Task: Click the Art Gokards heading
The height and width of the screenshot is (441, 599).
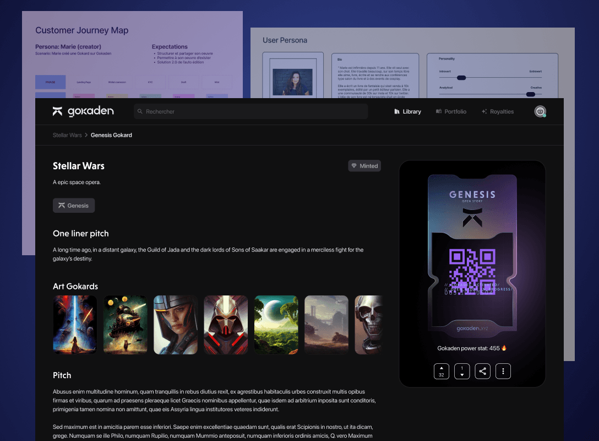Action: pyautogui.click(x=75, y=286)
